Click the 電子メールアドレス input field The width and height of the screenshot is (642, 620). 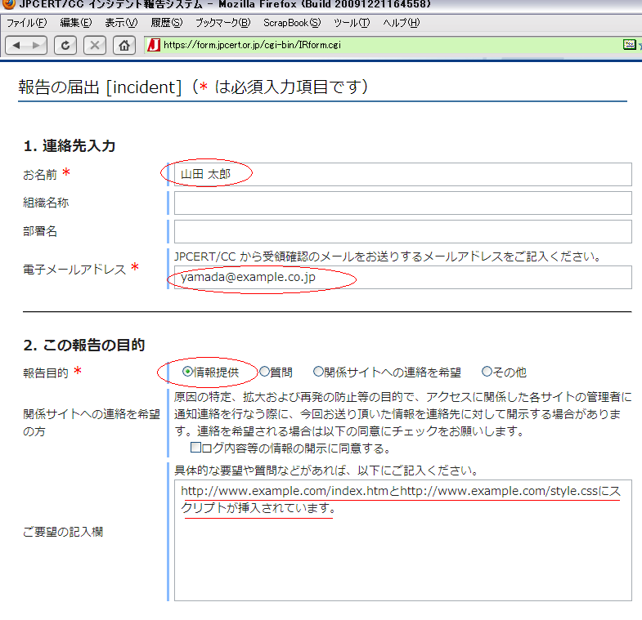pos(403,277)
